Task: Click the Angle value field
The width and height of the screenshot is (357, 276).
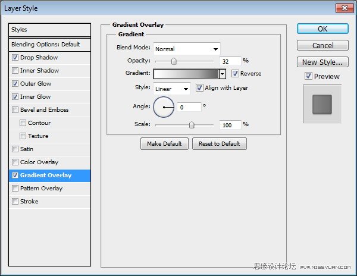Action: [x=189, y=107]
